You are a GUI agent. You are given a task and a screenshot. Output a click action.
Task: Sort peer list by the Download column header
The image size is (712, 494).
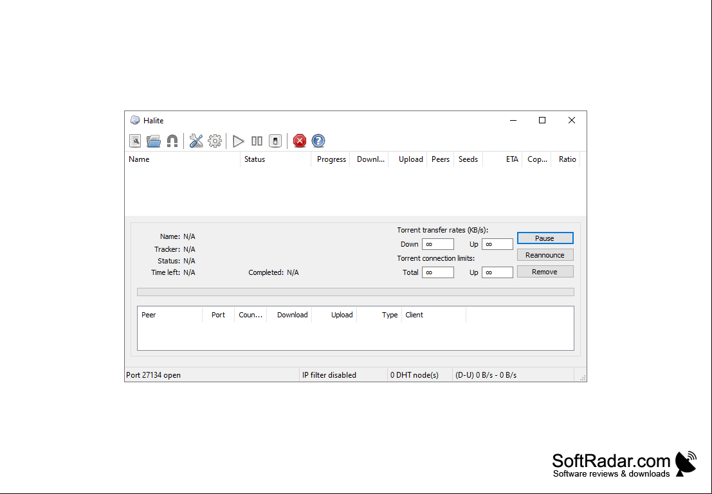[x=289, y=315]
